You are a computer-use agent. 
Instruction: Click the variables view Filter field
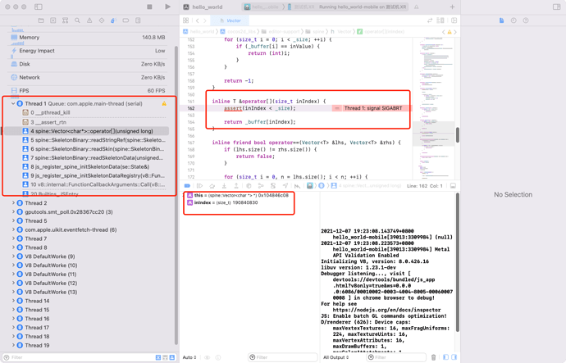click(x=282, y=357)
